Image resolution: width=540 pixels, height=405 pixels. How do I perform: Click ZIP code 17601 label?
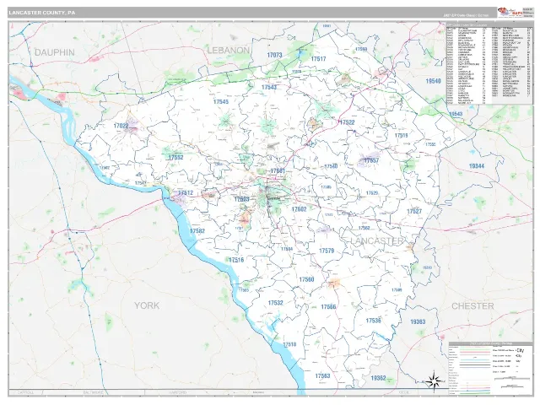pyautogui.click(x=278, y=171)
